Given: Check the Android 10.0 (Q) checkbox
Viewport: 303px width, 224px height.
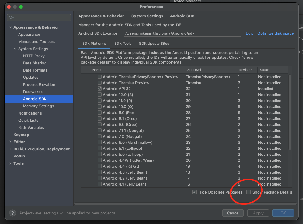Looking at the screenshot, I should [100, 106].
